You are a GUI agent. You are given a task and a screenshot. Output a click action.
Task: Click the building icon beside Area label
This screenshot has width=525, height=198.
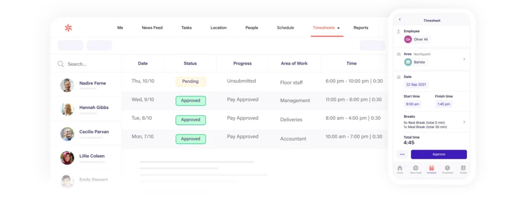398,54
